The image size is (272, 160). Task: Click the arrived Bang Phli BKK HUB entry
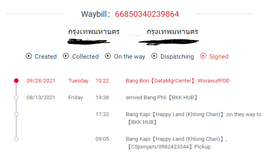pos(162,98)
